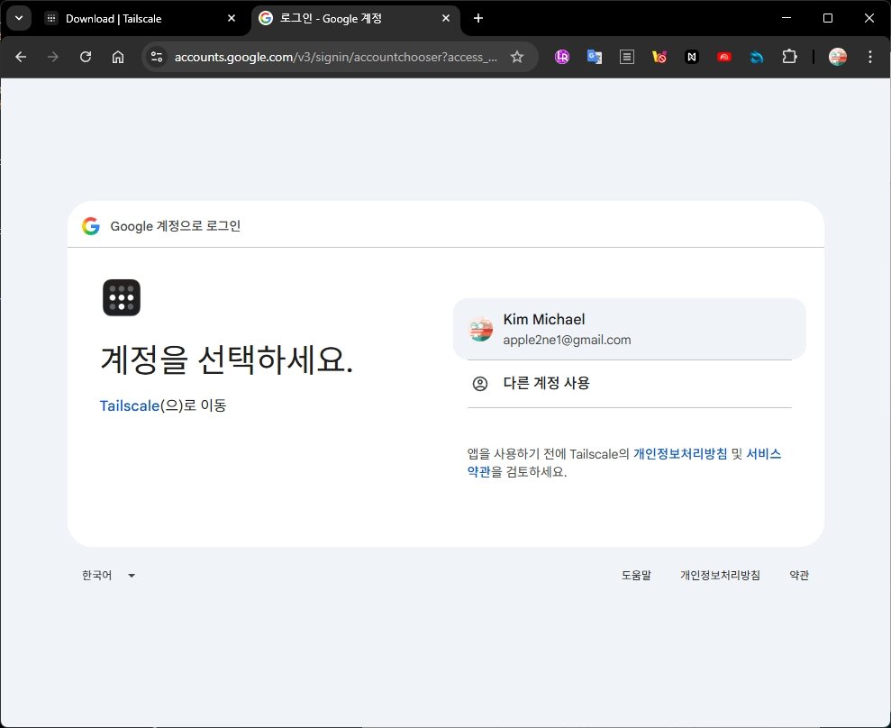Click the Tailscale app logo icon
The image size is (891, 728).
pos(122,298)
